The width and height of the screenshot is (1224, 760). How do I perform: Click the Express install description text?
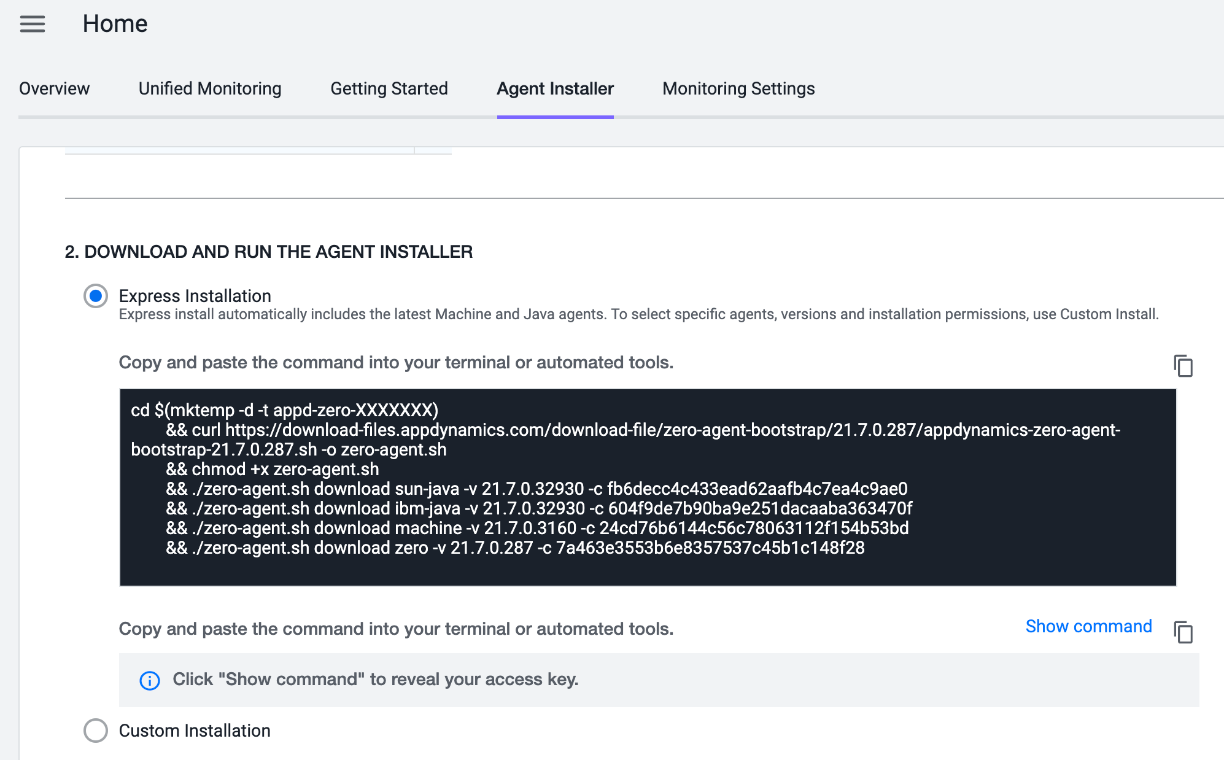pos(639,314)
